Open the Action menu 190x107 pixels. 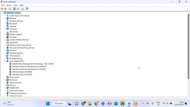[x=9, y=5]
